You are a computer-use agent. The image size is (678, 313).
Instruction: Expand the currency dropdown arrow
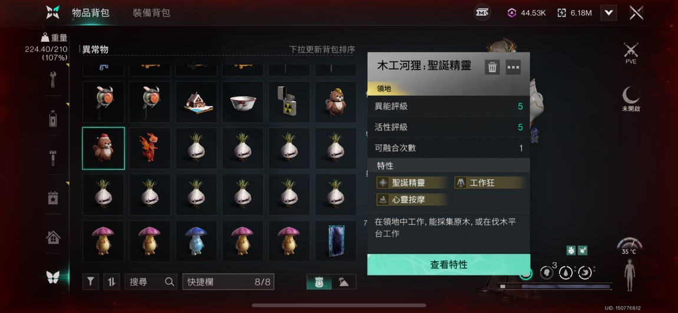pos(608,13)
